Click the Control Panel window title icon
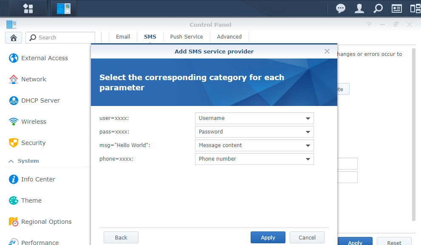 coord(11,25)
